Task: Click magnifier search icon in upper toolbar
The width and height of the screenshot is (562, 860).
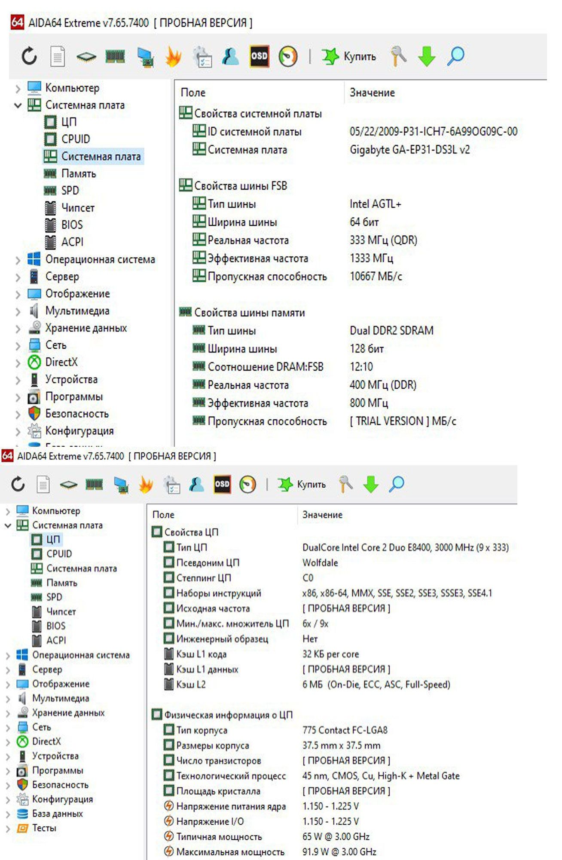Action: 455,56
